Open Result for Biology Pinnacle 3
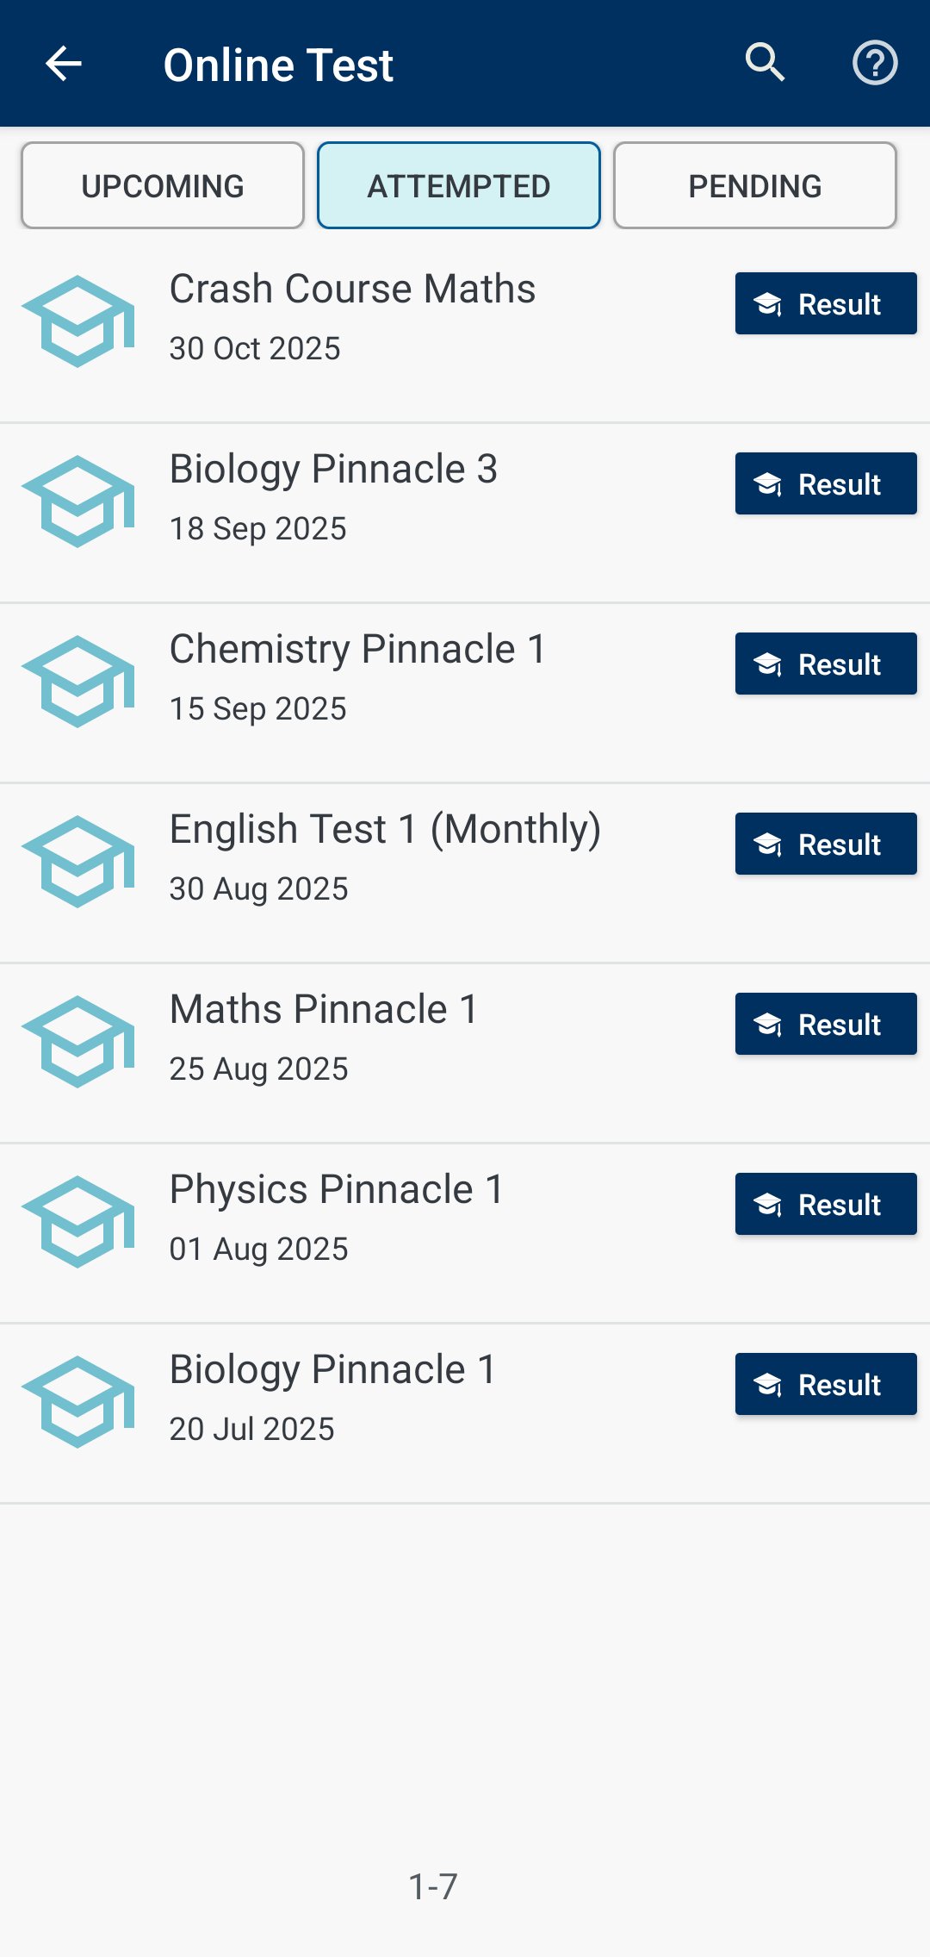Viewport: 930px width, 1957px height. (x=825, y=484)
